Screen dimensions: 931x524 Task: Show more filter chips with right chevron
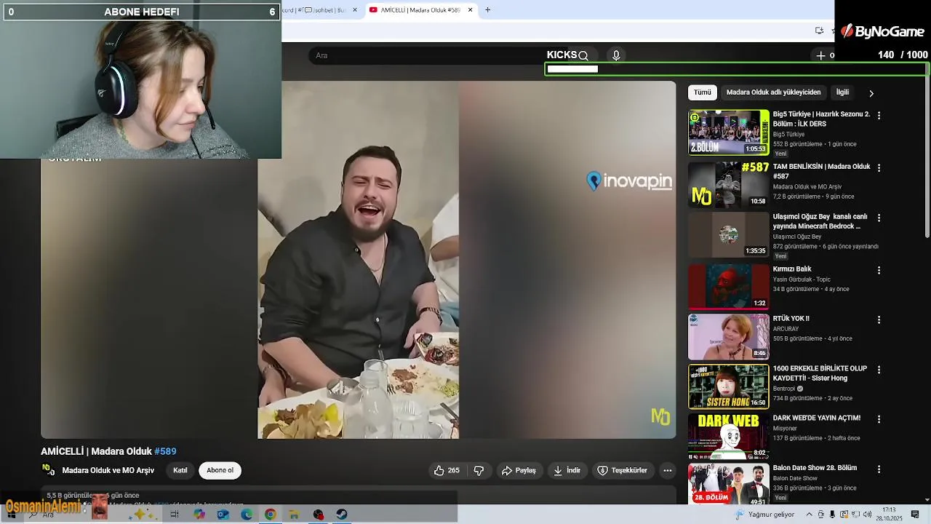pyautogui.click(x=871, y=93)
